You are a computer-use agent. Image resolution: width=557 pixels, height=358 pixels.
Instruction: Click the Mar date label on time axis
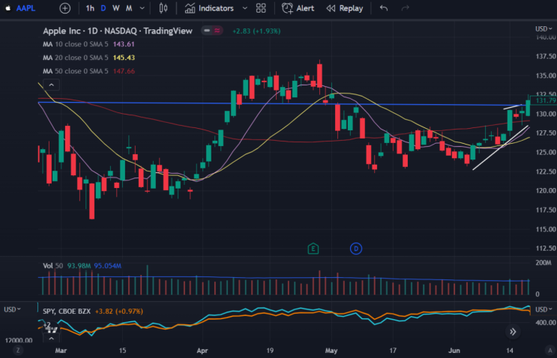click(x=61, y=351)
